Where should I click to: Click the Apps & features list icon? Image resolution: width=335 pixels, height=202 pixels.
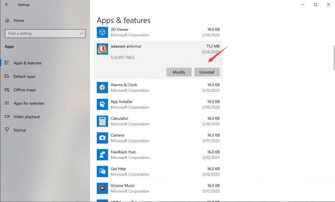coord(7,63)
